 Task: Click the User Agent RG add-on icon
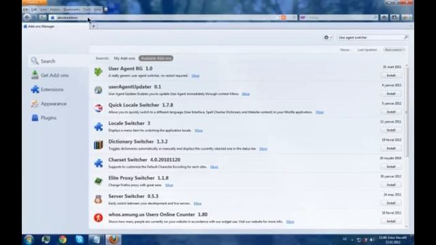[98, 71]
